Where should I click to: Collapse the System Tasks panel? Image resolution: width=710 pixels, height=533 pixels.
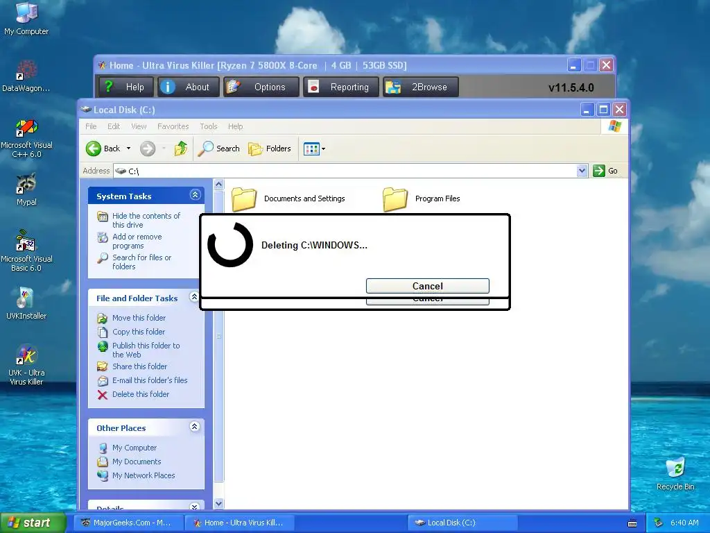[x=195, y=195]
